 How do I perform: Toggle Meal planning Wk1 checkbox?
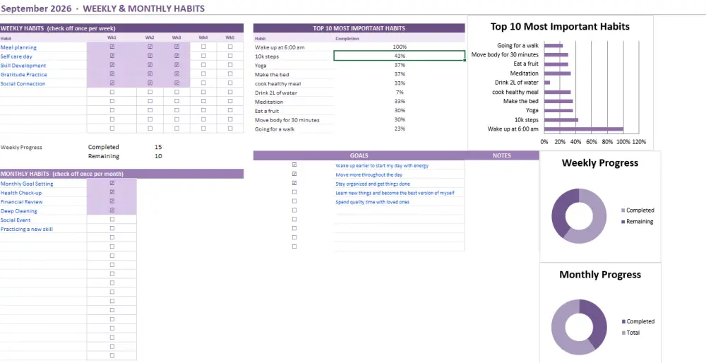[x=112, y=47]
